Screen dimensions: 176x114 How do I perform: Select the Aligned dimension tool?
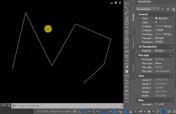coord(127,8)
